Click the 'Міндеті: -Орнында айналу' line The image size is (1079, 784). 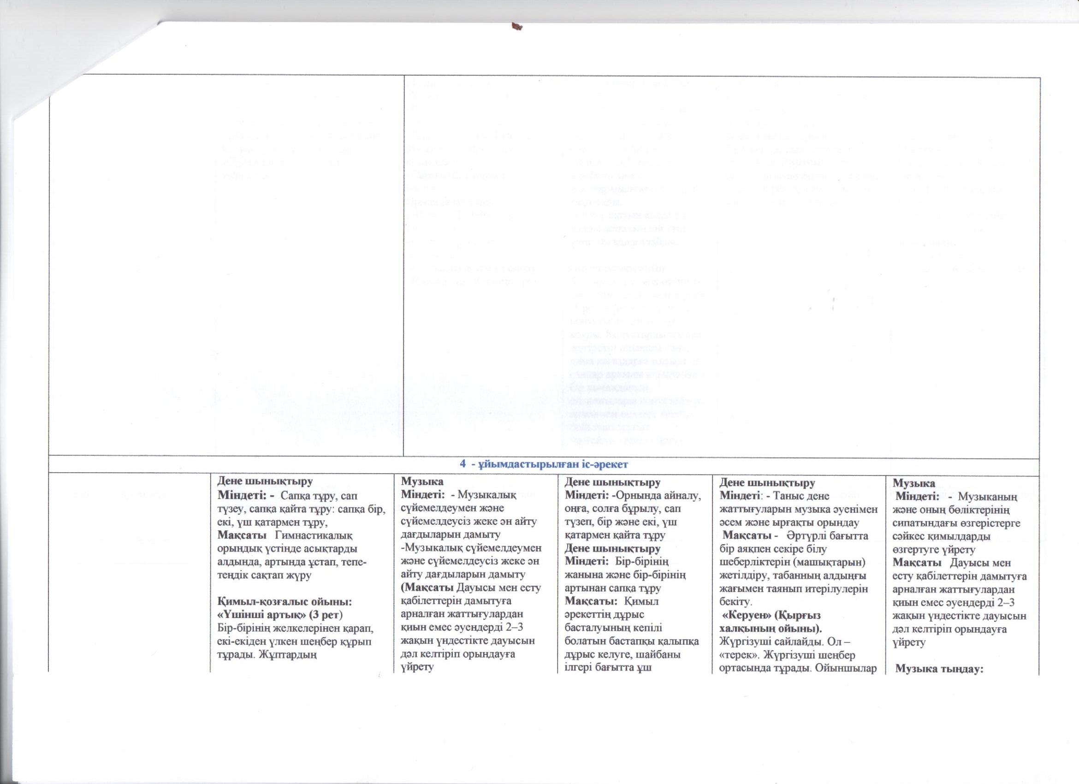tap(632, 495)
